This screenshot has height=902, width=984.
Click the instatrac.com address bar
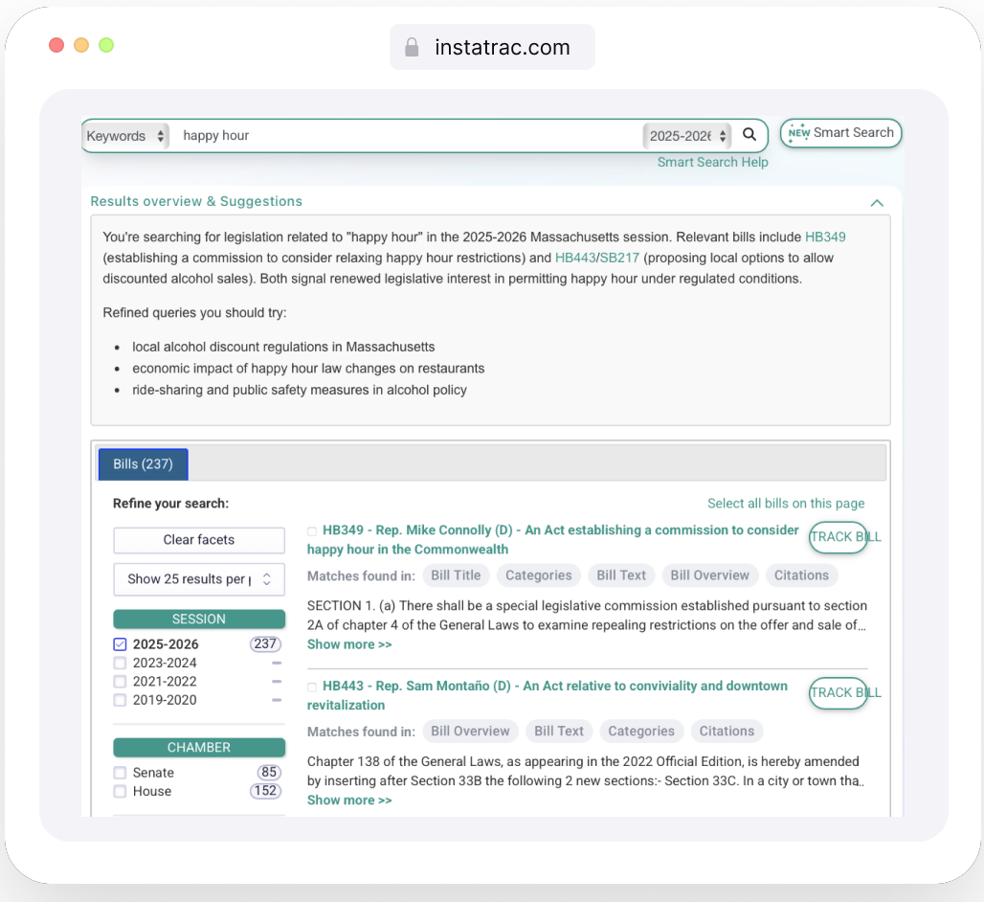(x=492, y=47)
